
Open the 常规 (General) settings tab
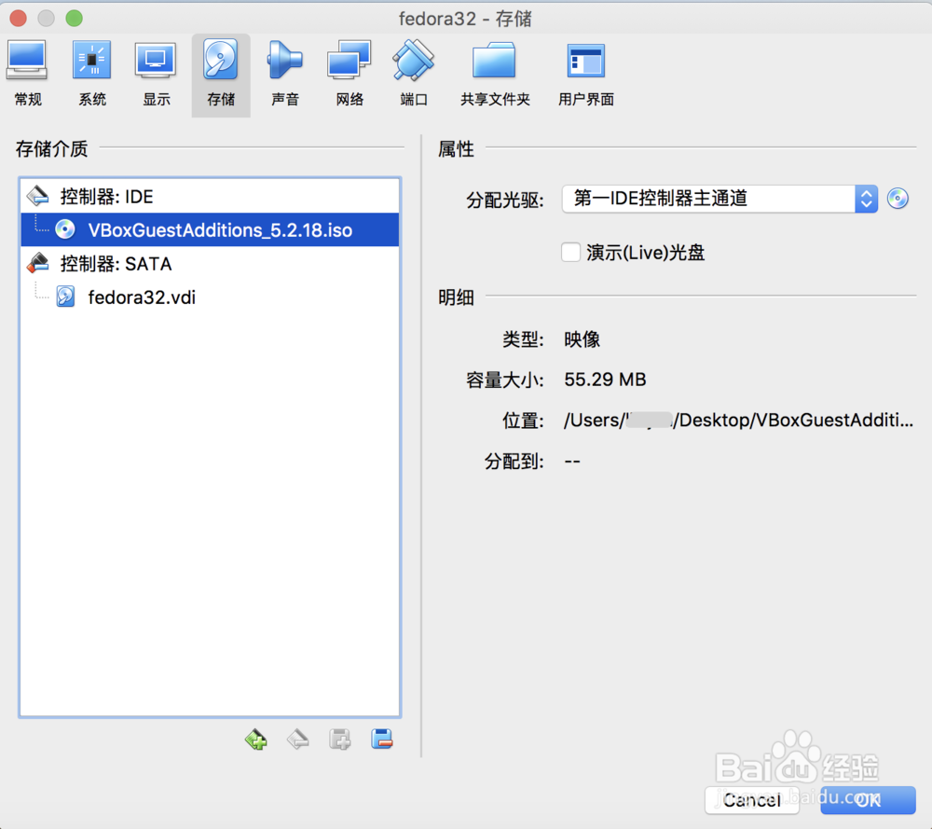coord(27,75)
